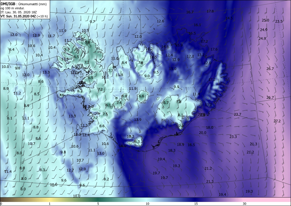This screenshot has height=206, width=291.
Task: Click the map value "25.0"
Action: (x=265, y=20)
